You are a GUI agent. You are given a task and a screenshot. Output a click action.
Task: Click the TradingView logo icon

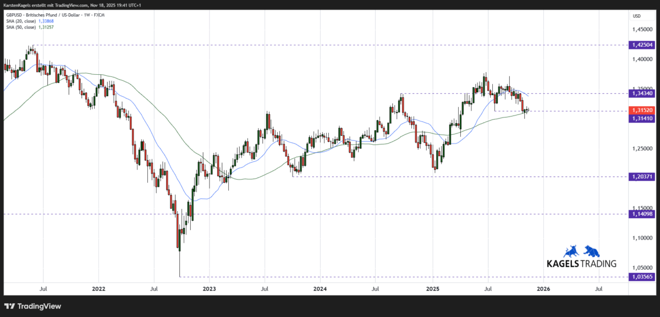tap(9, 307)
